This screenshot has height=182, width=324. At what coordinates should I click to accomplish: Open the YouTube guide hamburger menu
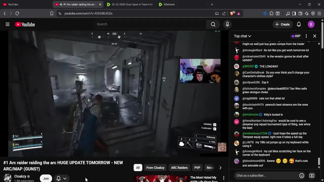[x=8, y=24]
